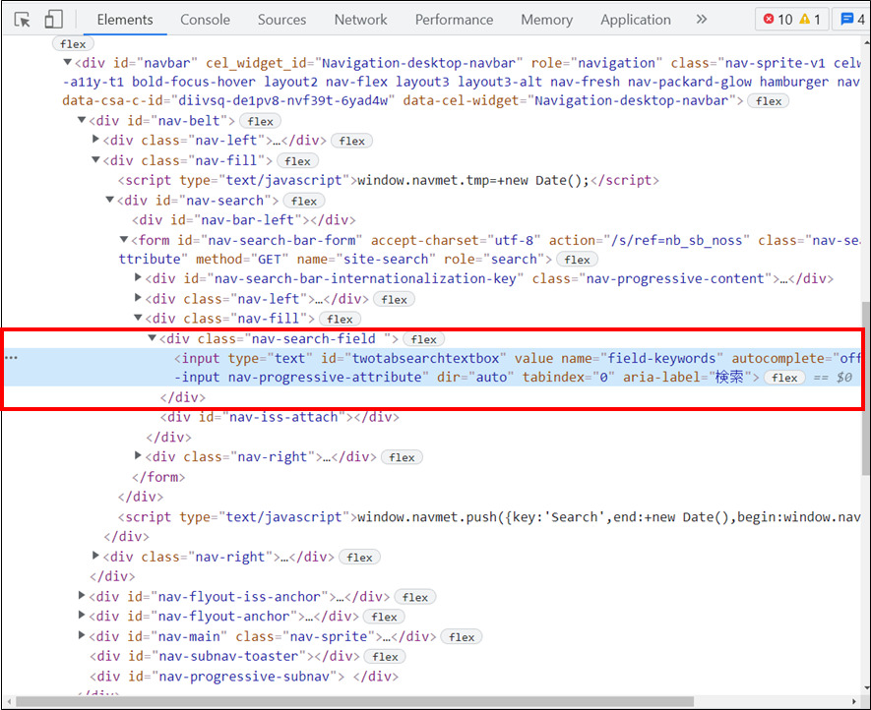The image size is (871, 710).
Task: Click the horizontal scrollbar thumb
Action: [x=354, y=701]
